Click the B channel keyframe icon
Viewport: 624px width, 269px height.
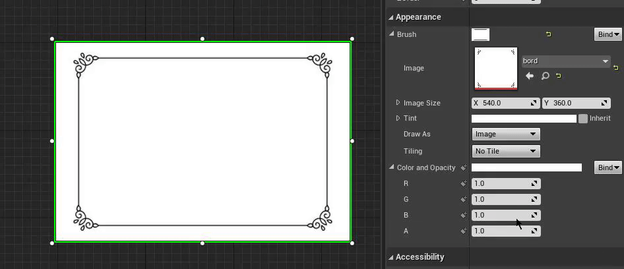[464, 216]
